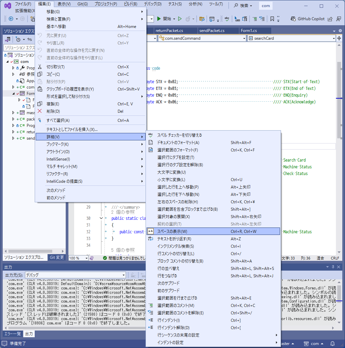Image resolution: width=345 pixels, height=348 pixels.
Task: Click the delete X icon in Edit menu
Action: 40,111
